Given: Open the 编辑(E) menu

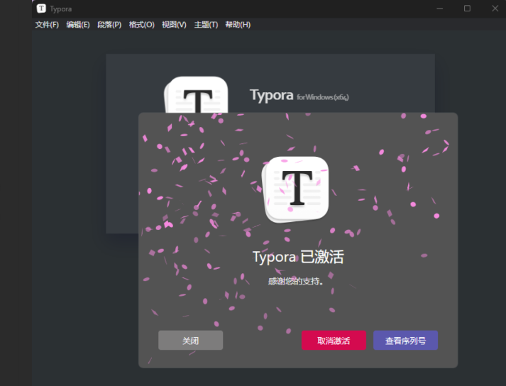Looking at the screenshot, I should tap(78, 25).
